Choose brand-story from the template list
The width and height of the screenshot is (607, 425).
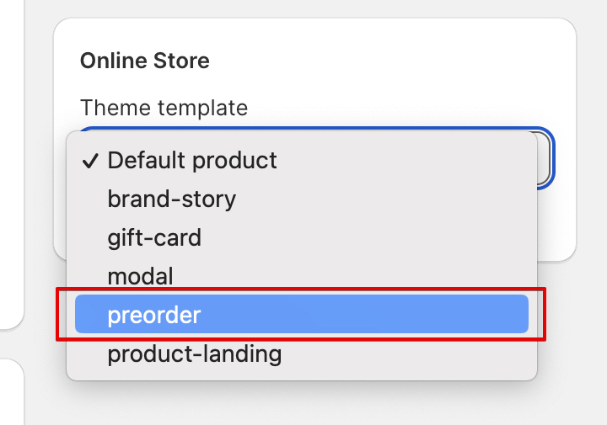pyautogui.click(x=171, y=199)
